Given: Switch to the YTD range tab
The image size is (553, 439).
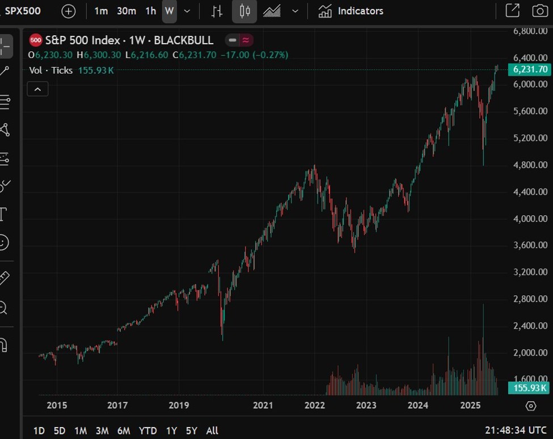Looking at the screenshot, I should click(x=147, y=430).
